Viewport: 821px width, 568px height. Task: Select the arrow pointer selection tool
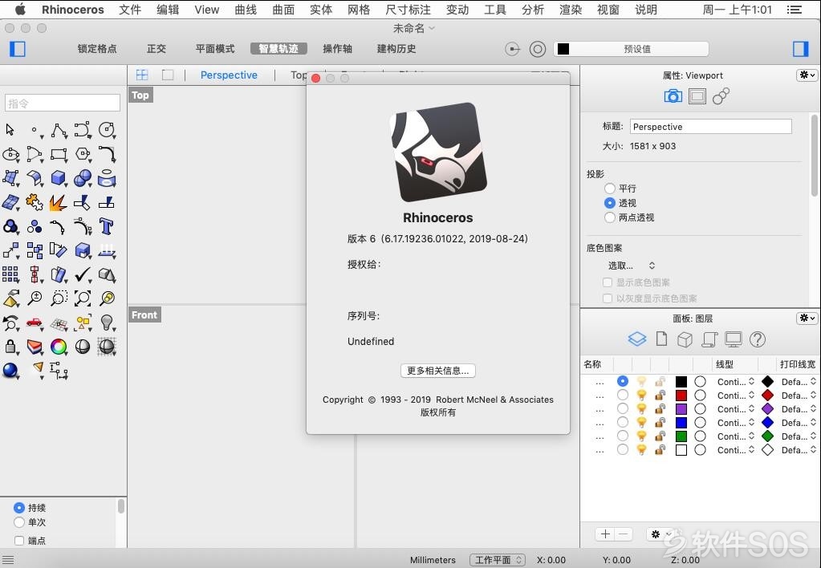[x=10, y=129]
